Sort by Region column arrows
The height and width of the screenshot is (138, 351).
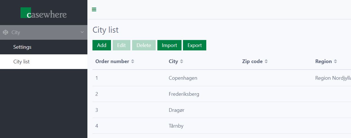coord(335,61)
